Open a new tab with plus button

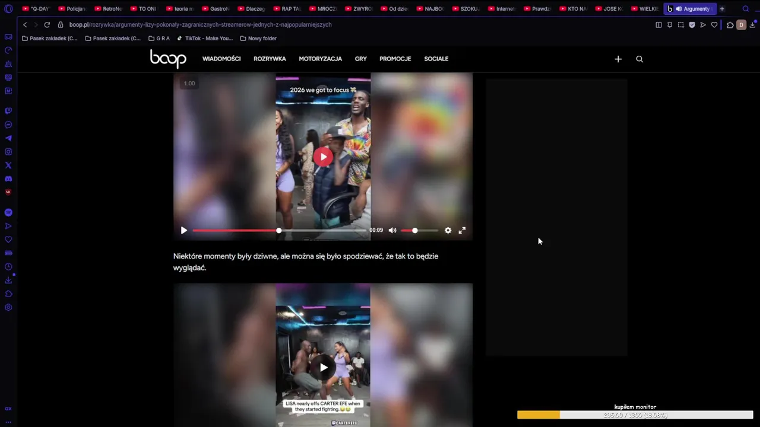tap(722, 9)
